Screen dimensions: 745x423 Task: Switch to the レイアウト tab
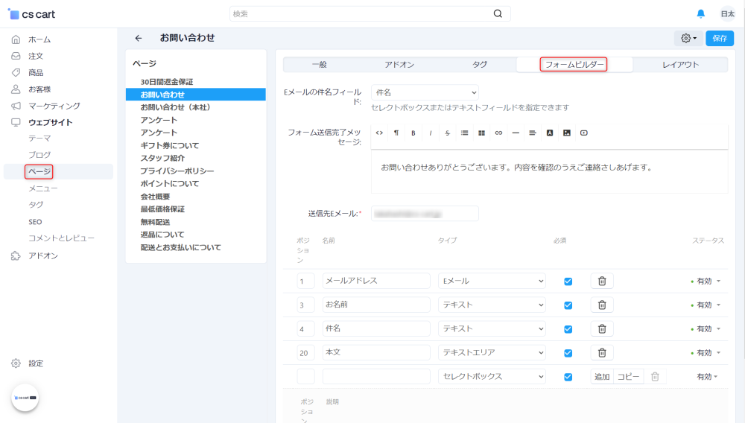[x=680, y=65]
